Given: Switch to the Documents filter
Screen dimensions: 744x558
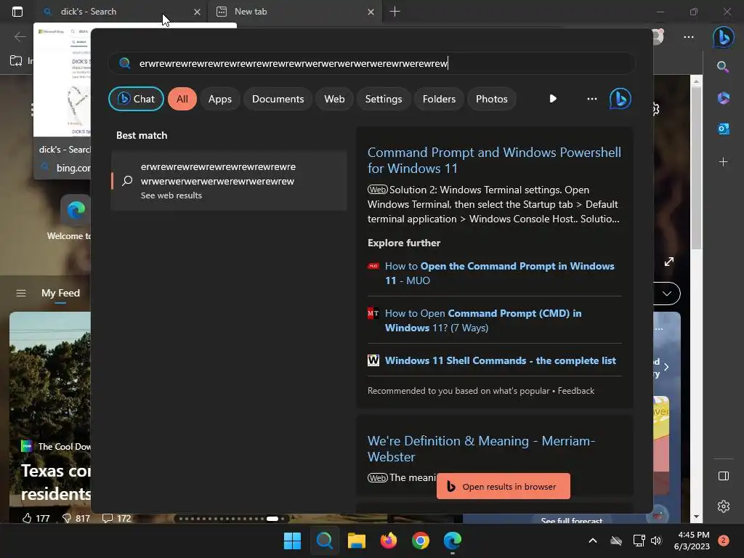Looking at the screenshot, I should pos(278,99).
